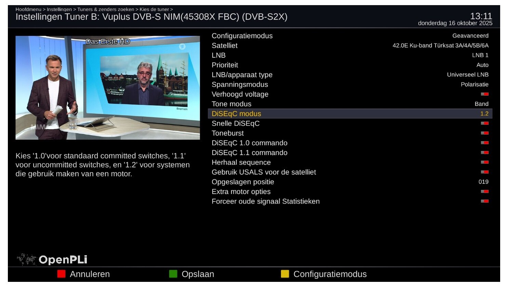507x288 pixels.
Task: Select the DiSEqC 1.1 commando label
Action: [250, 153]
